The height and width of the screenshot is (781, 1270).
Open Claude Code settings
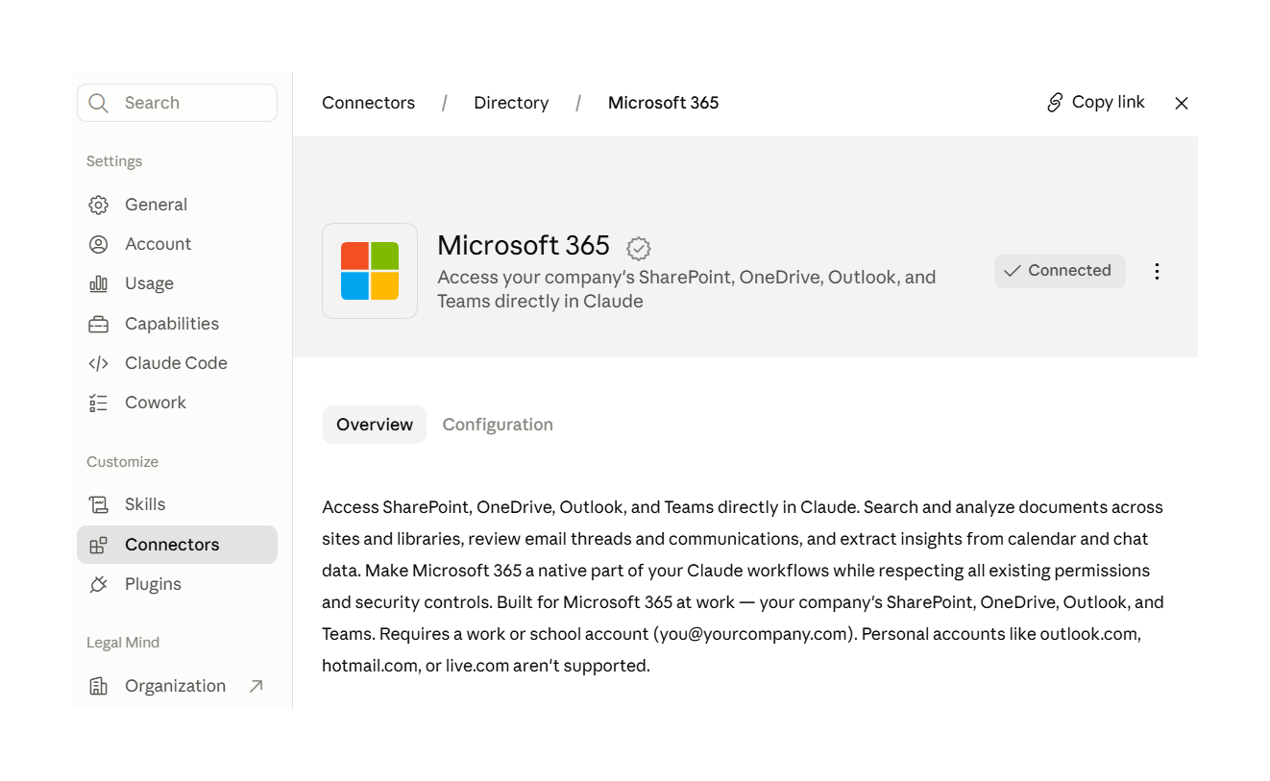[x=177, y=363]
